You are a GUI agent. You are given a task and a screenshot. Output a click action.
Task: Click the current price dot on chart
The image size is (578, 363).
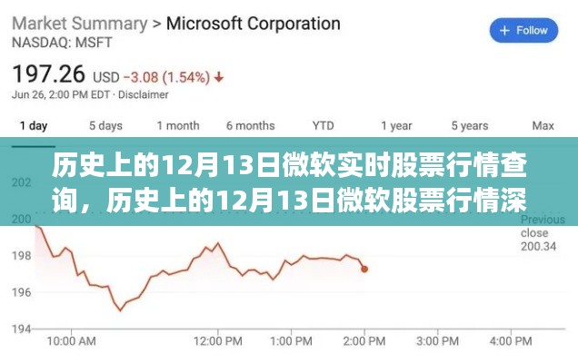(364, 270)
